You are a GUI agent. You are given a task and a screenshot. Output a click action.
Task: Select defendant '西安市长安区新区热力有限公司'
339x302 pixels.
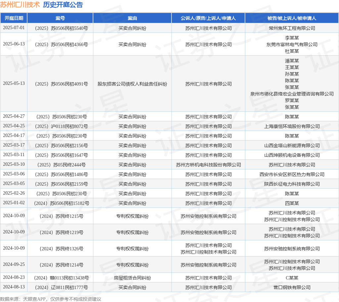292,174
